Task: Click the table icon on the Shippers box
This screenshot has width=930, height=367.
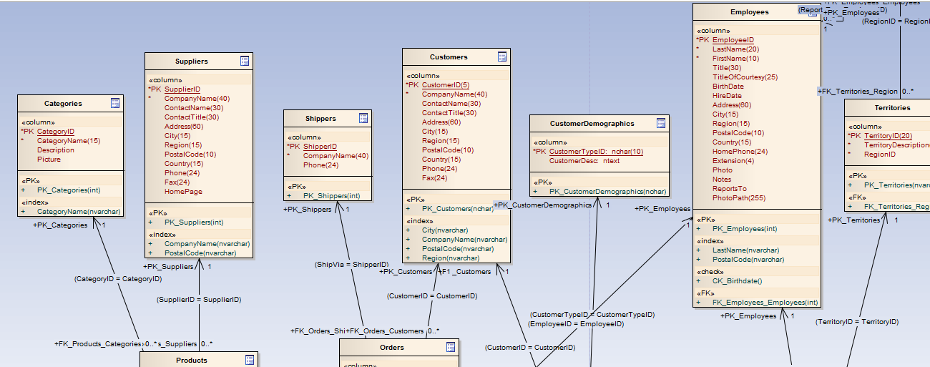Action: [x=363, y=118]
